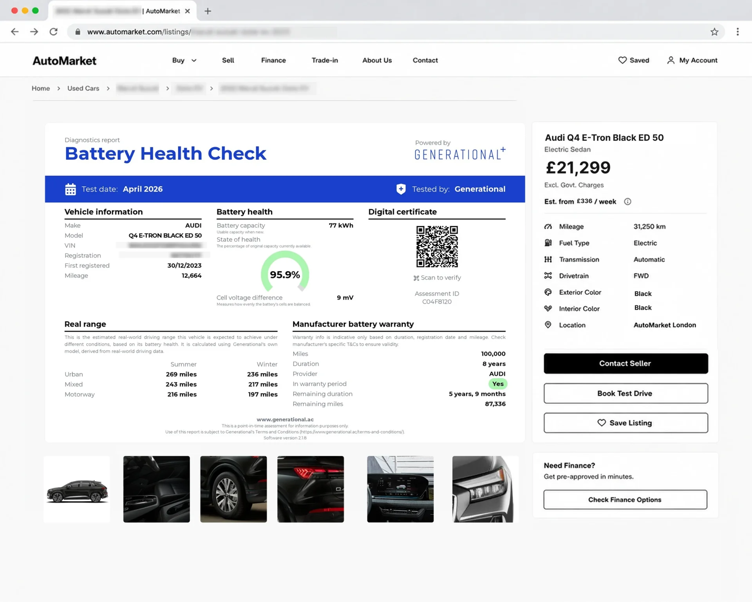Open Used Cars breadcrumb

point(83,89)
